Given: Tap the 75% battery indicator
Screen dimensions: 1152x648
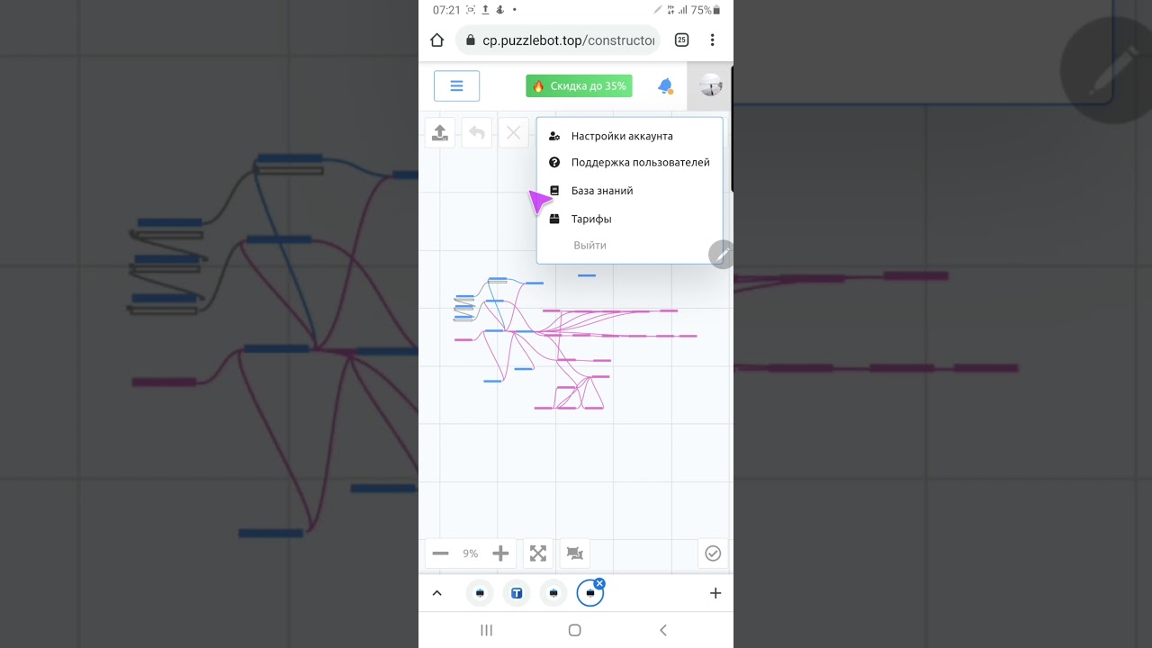Looking at the screenshot, I should click(706, 10).
